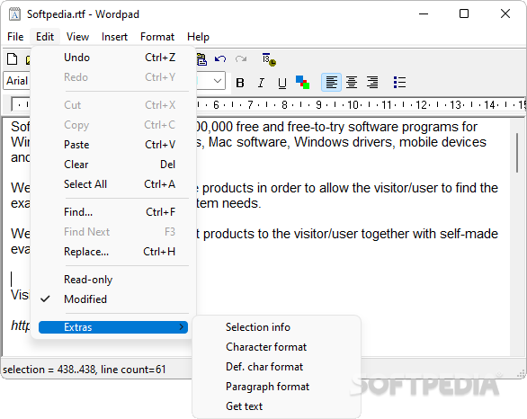This screenshot has width=527, height=419.
Task: Open the Replace... dialog
Action: [x=113, y=252]
